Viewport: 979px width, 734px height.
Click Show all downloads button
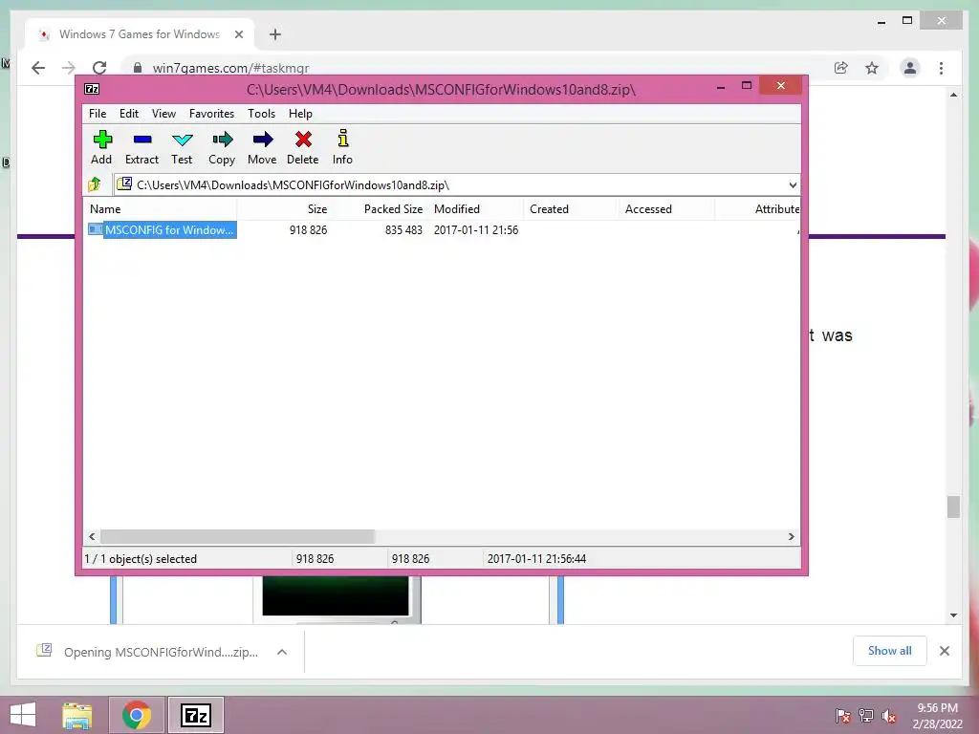click(890, 650)
